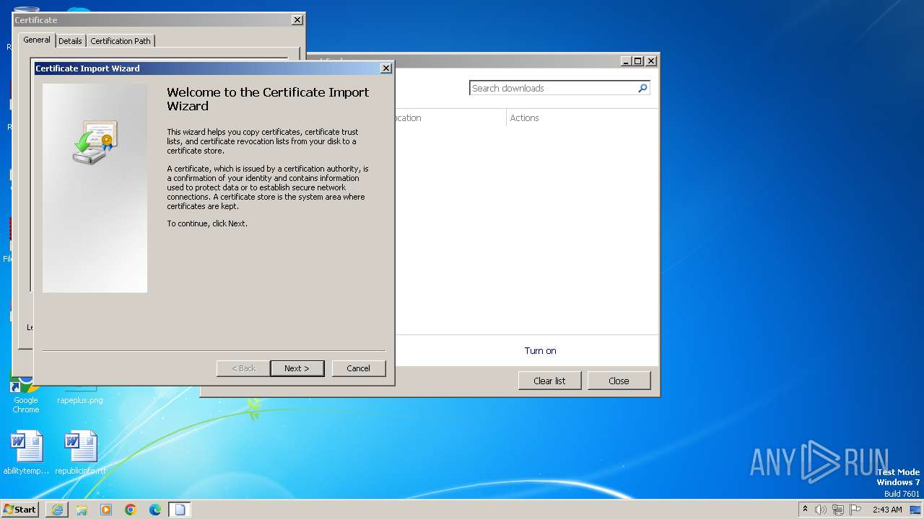Launch Google Chrome from taskbar
Viewport: 924px width, 519px height.
131,510
